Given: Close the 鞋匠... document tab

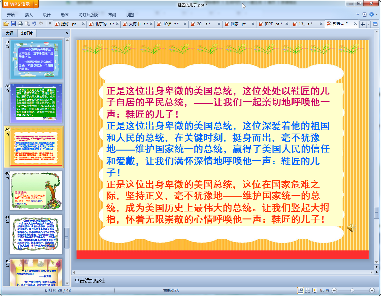Looking at the screenshot, I should (355, 24).
